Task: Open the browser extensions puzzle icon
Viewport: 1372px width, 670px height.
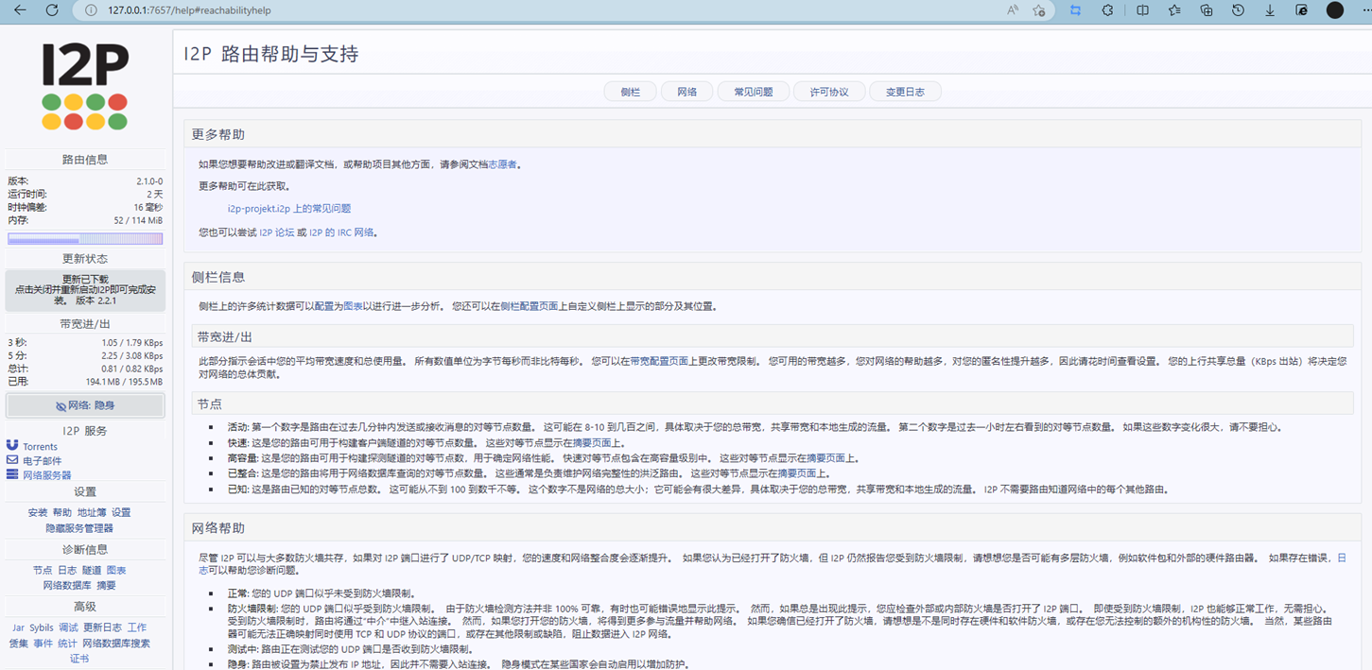Action: click(1108, 10)
